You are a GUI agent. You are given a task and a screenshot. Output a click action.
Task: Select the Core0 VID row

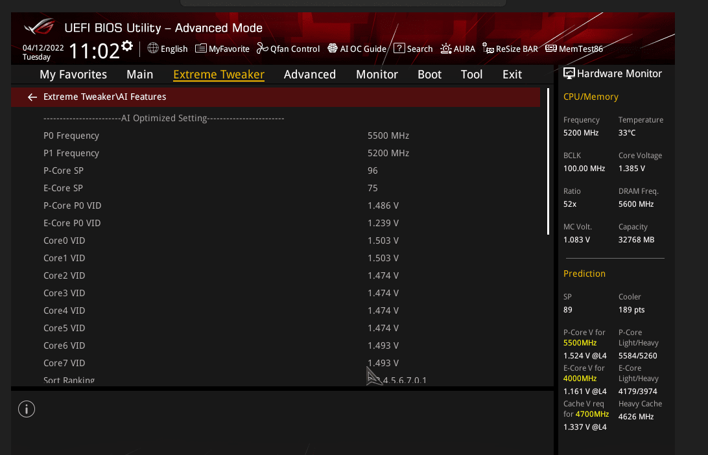click(276, 240)
